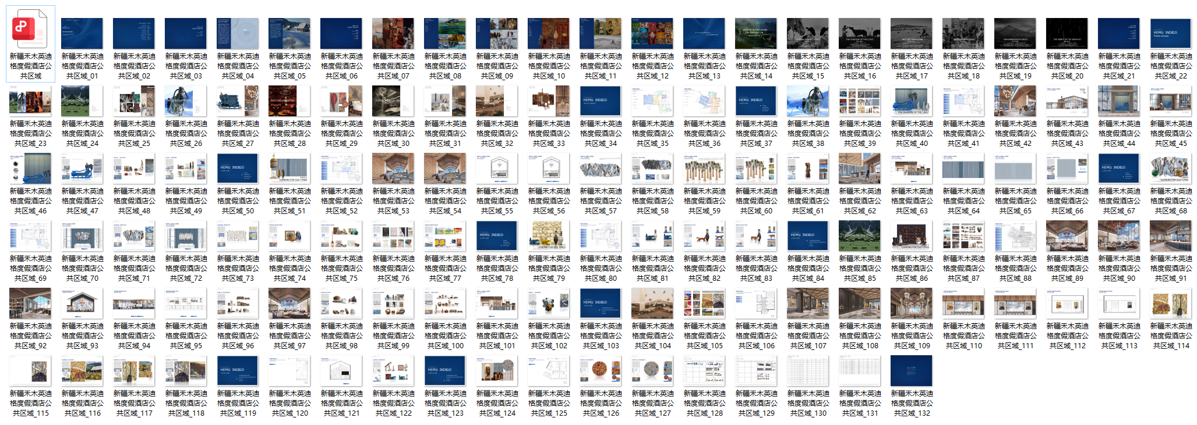Click the interior rendering thumbnail ending _53
This screenshot has height=425, width=1197.
tap(393, 168)
